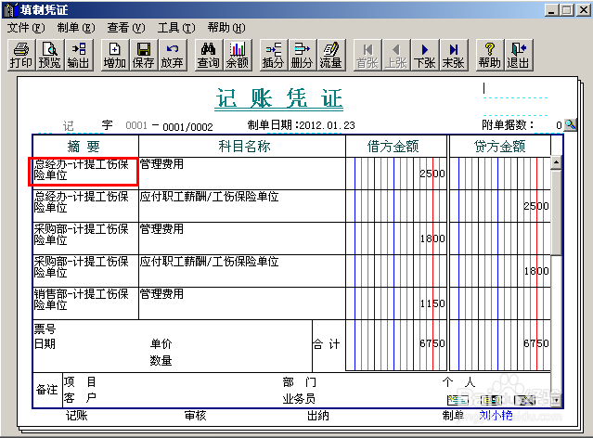Image resolution: width=593 pixels, height=438 pixels.
Task: Discard changes with 放弃
Action: (x=172, y=56)
